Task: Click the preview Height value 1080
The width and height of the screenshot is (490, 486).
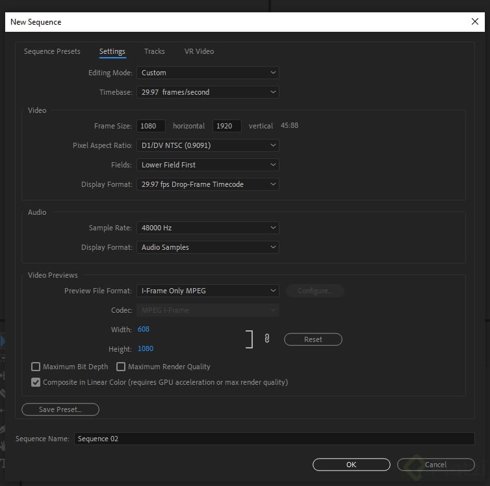Action: coord(146,348)
